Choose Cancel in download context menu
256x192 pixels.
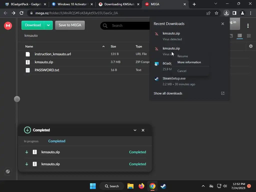182,71
